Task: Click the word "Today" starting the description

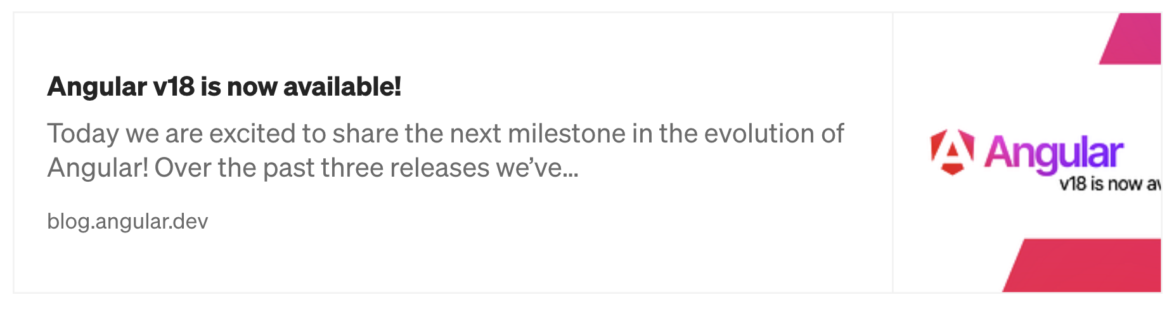Action: tap(83, 134)
